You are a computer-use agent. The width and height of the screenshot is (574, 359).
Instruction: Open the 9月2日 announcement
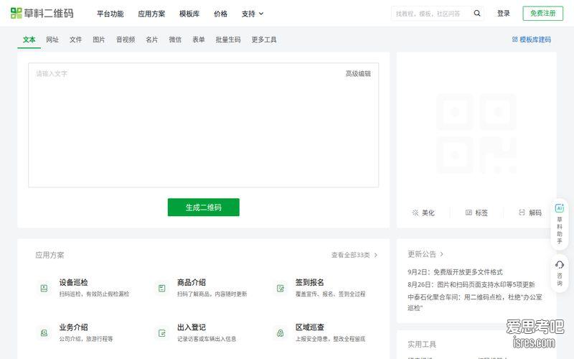click(x=455, y=272)
